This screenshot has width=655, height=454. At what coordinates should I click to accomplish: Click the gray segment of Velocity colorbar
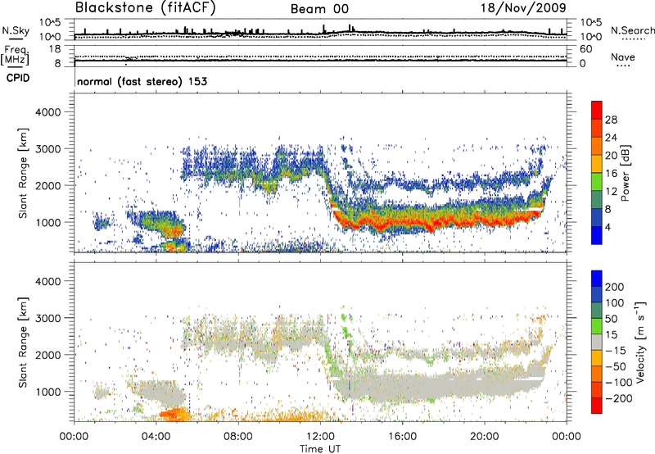tap(597, 342)
